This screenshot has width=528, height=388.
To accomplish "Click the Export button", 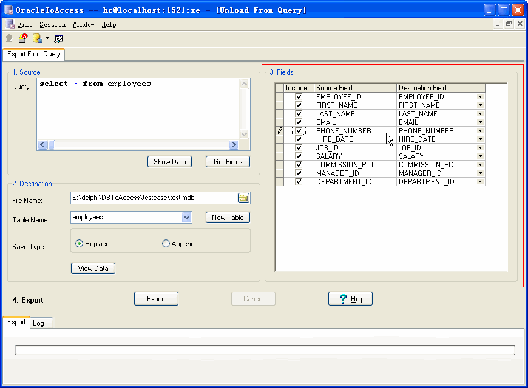I will pos(156,299).
